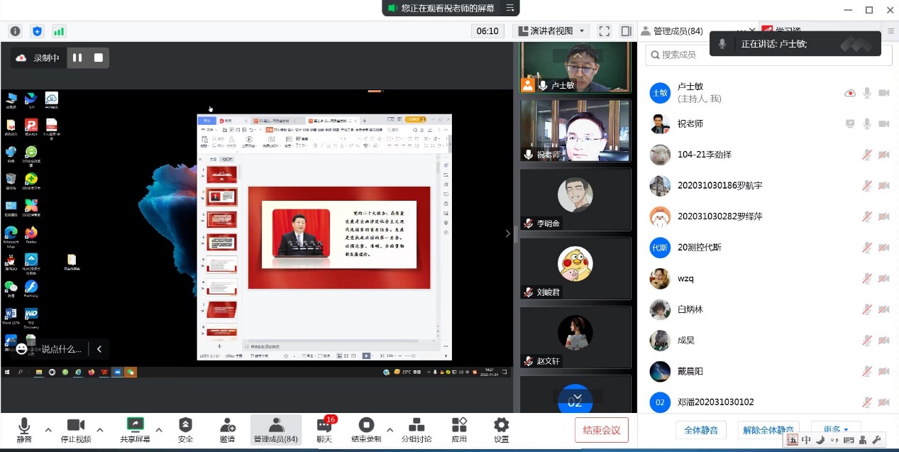
Task: Pause the cloud recording
Action: click(77, 57)
